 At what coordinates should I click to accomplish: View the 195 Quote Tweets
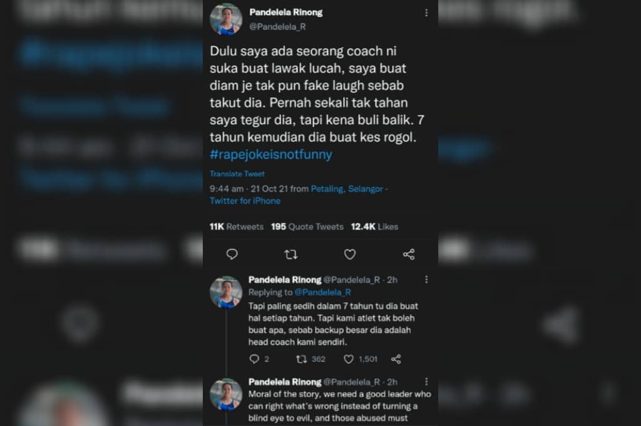[307, 227]
